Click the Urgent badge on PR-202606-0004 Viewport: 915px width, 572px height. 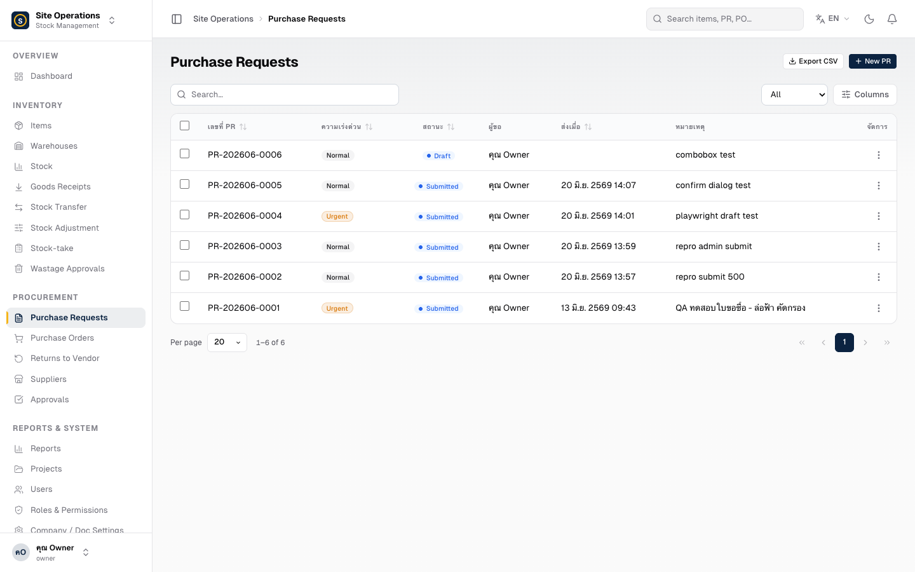pos(337,217)
